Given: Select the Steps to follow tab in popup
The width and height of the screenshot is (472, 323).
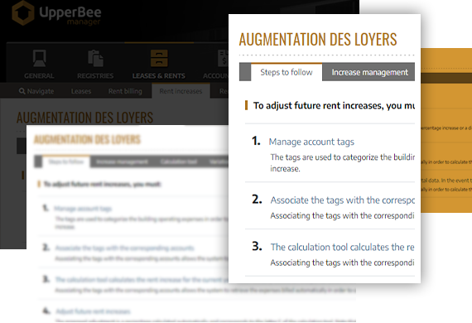Looking at the screenshot, I should coord(287,72).
